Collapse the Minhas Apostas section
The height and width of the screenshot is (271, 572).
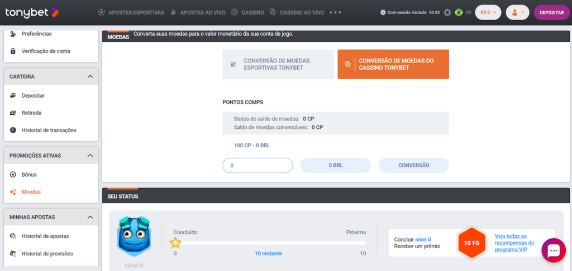point(90,217)
